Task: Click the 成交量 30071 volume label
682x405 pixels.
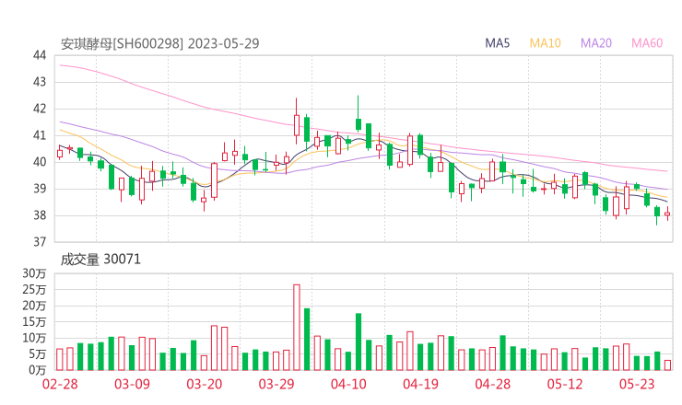Action: [x=100, y=260]
